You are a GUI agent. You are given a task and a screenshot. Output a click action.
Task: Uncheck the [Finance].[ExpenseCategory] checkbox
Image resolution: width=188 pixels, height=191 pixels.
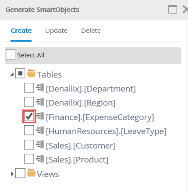29,116
